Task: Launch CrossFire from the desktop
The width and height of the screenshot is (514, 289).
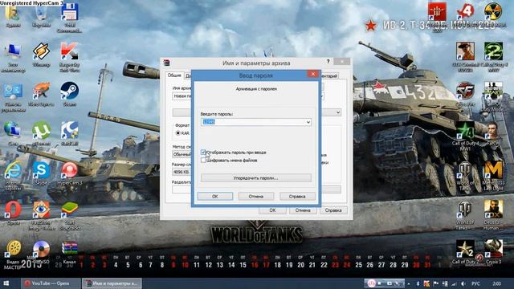Action: 465,94
